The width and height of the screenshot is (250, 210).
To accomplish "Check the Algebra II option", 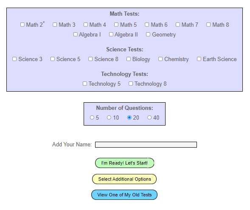I will click(x=111, y=34).
